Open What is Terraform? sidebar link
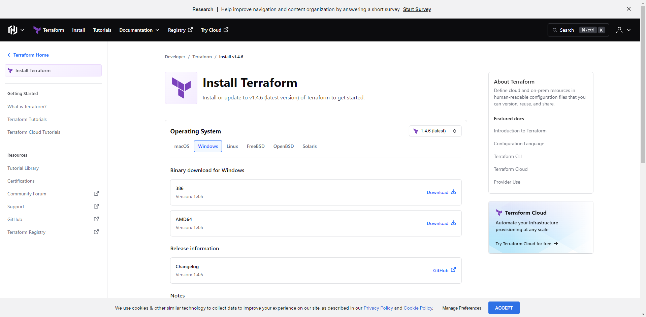Screen dimensions: 646x317 pyautogui.click(x=27, y=106)
